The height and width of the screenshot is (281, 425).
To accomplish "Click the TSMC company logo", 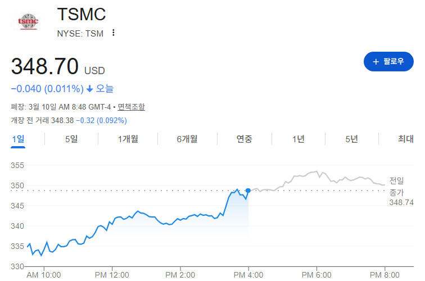I will (x=28, y=21).
